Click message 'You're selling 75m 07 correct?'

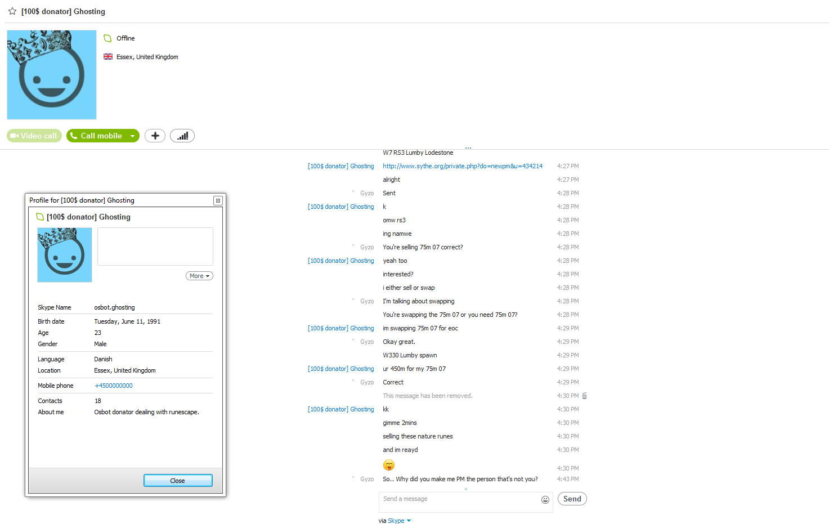click(423, 247)
